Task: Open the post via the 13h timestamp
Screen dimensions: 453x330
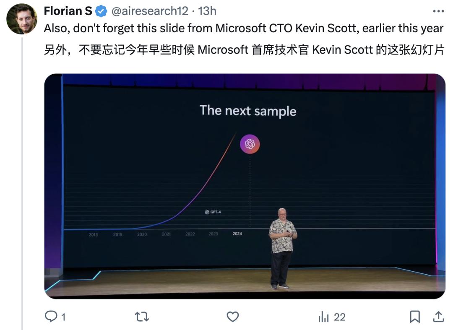Action: pos(208,11)
